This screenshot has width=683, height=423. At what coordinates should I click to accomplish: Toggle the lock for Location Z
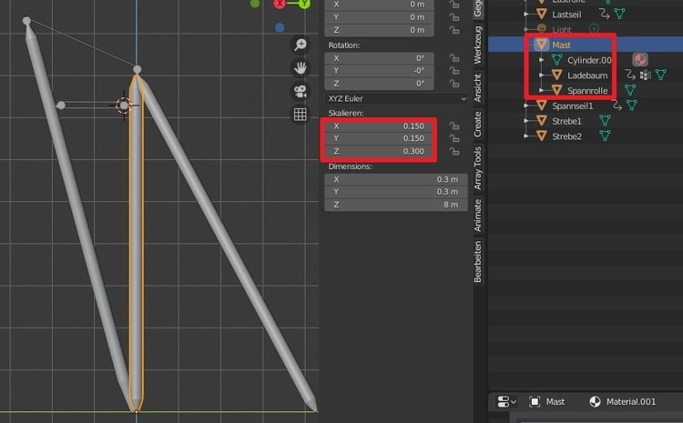tap(454, 30)
